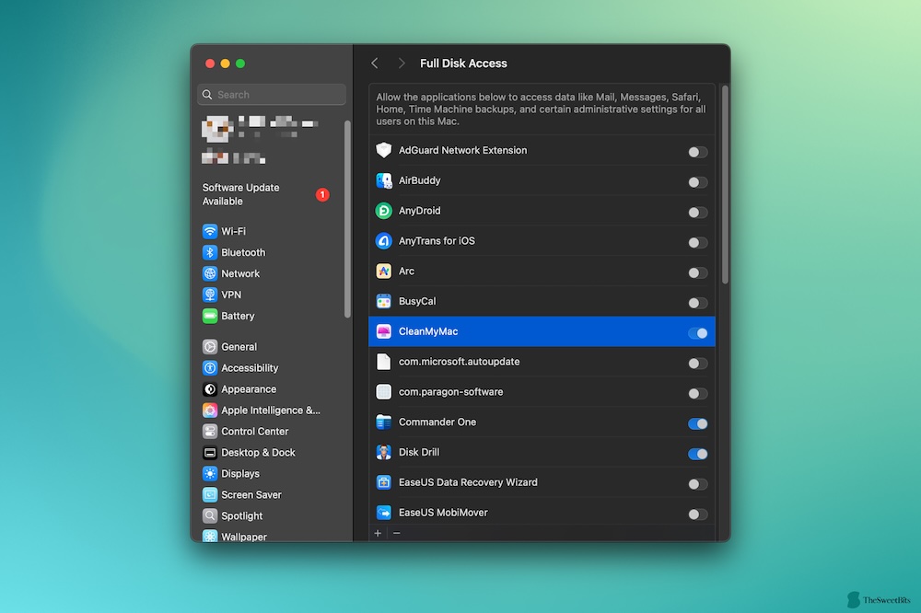Click the AdGuard Network Extension shield icon
The image size is (921, 613).
pos(383,150)
